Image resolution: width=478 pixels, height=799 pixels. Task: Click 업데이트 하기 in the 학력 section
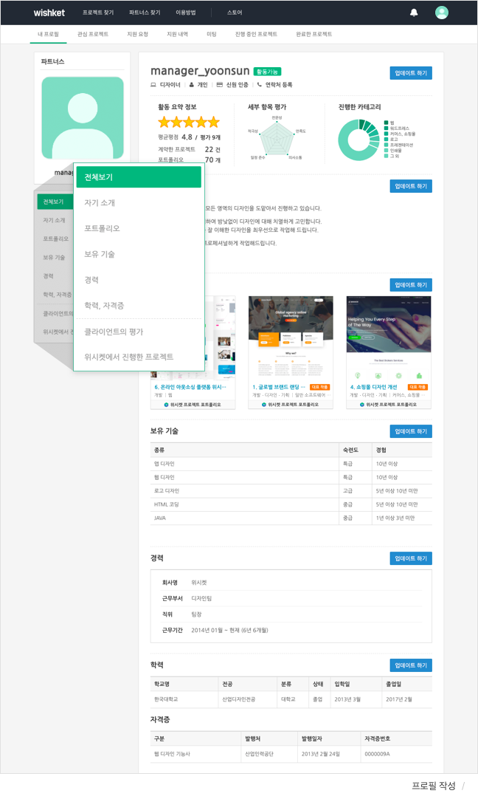[411, 665]
